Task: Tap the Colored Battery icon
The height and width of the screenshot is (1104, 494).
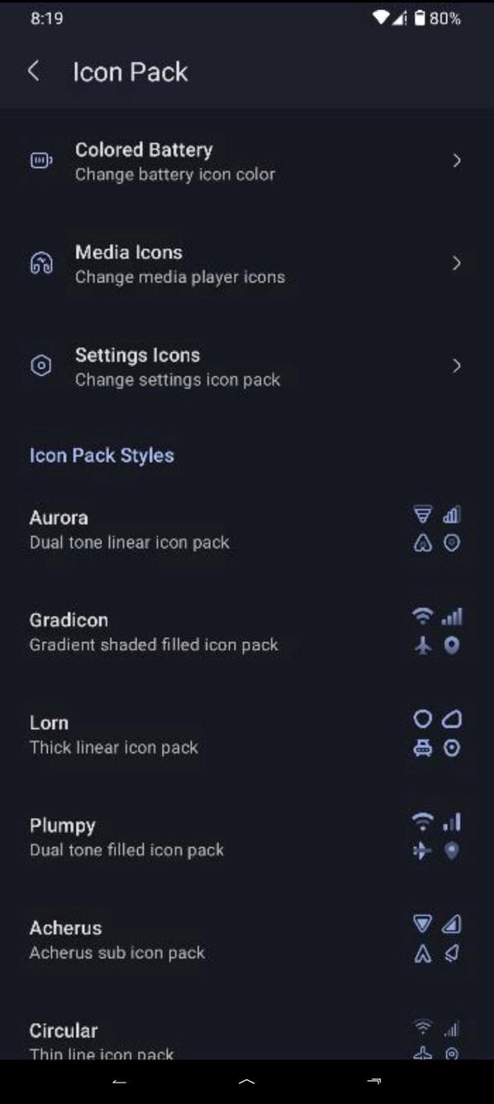Action: (41, 160)
